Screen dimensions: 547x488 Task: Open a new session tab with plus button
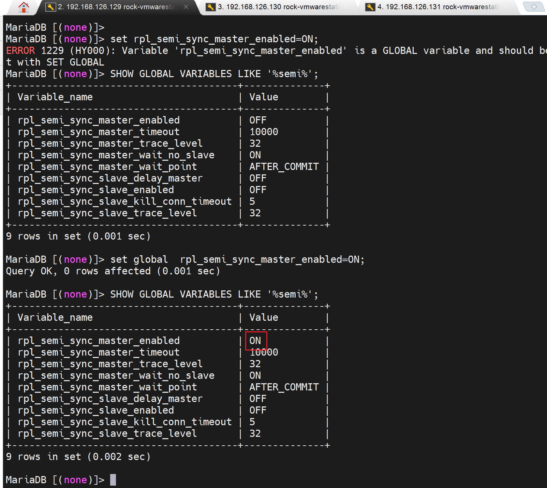click(534, 7)
